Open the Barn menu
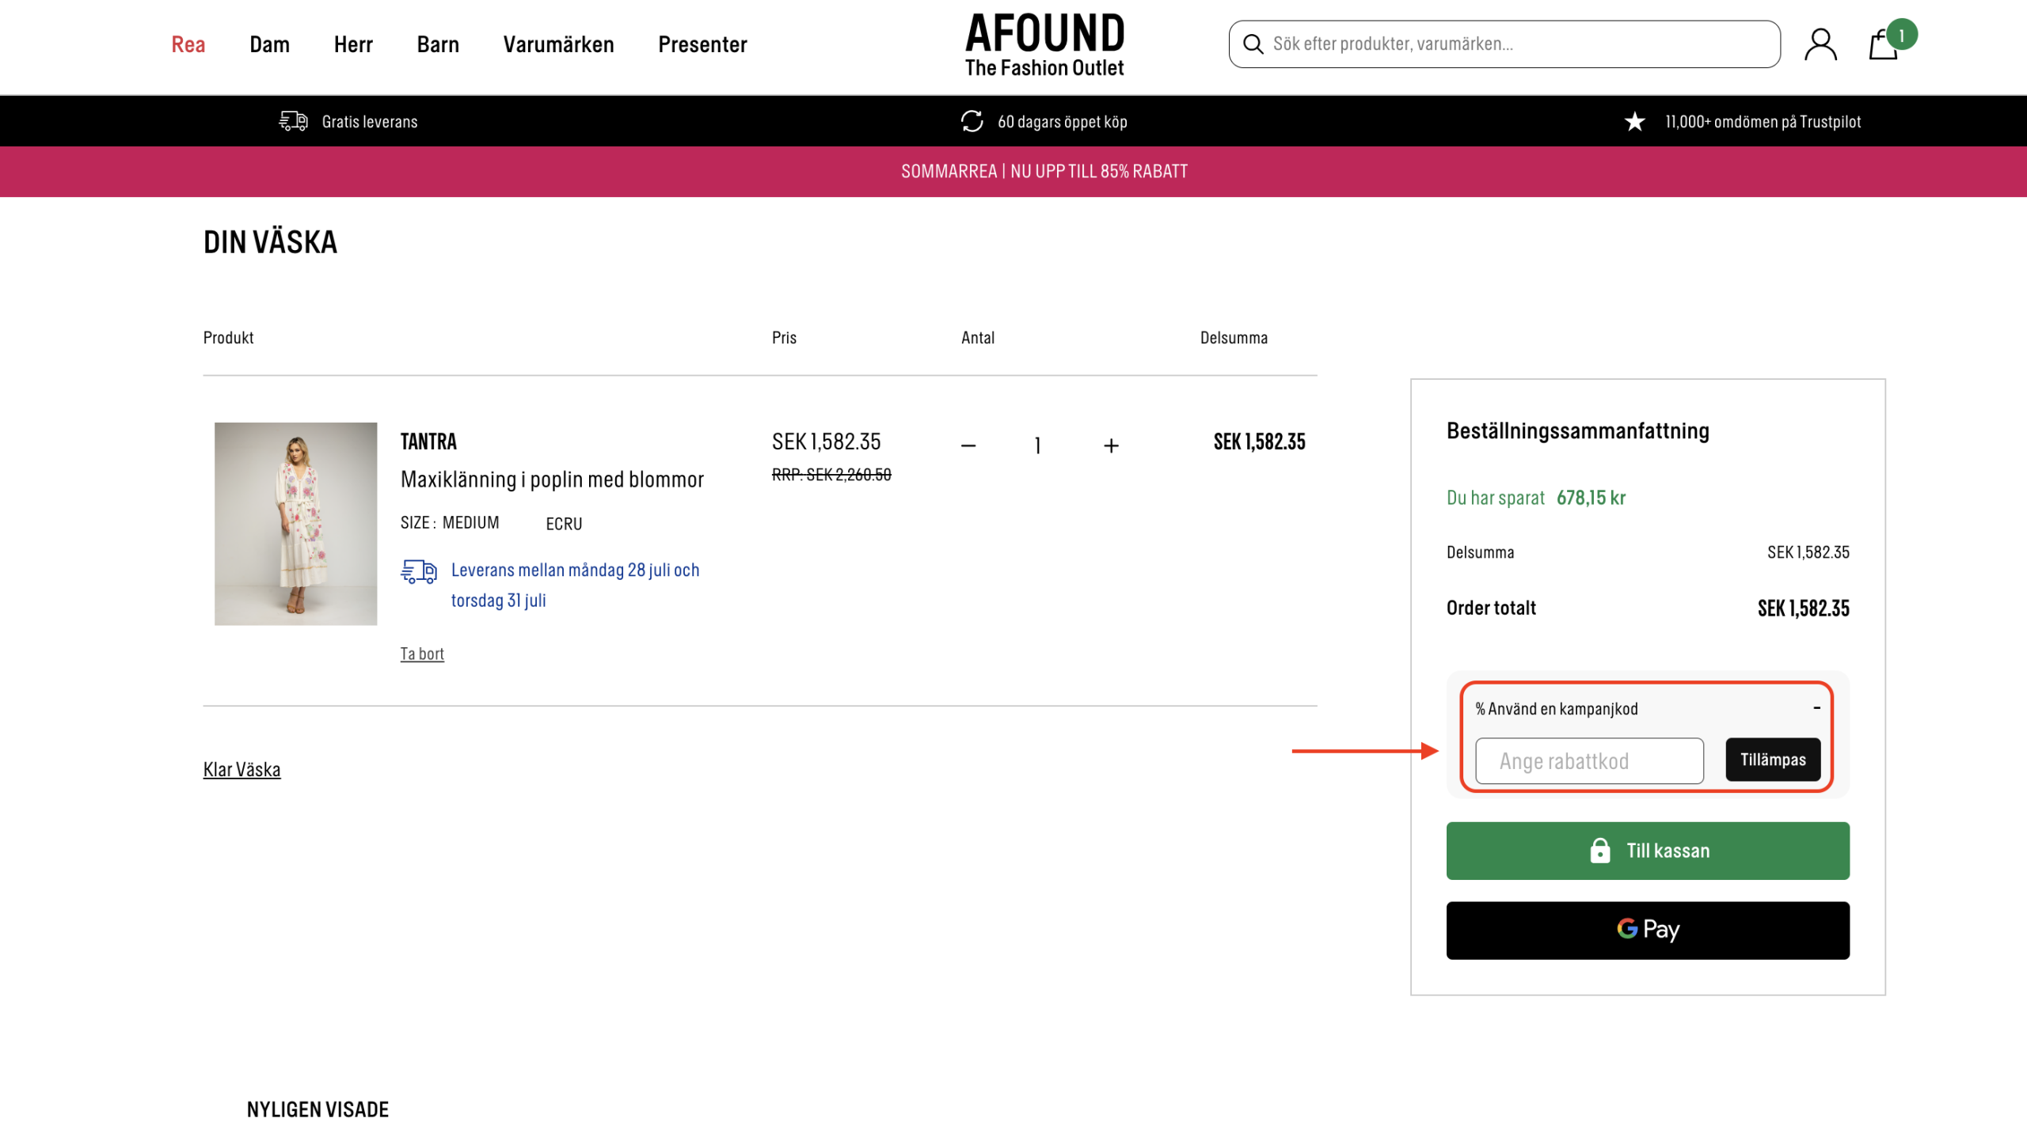 click(x=438, y=44)
